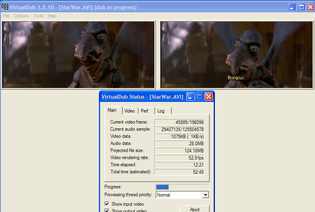Minimize the main VirtualDub window

[x=292, y=7]
